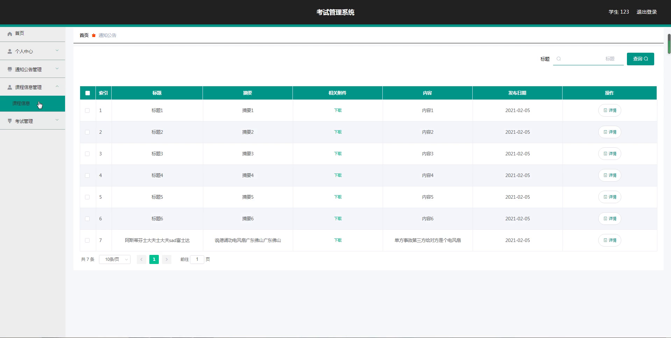The height and width of the screenshot is (338, 671).
Task: Open 个人中心 menu item
Action: point(33,51)
